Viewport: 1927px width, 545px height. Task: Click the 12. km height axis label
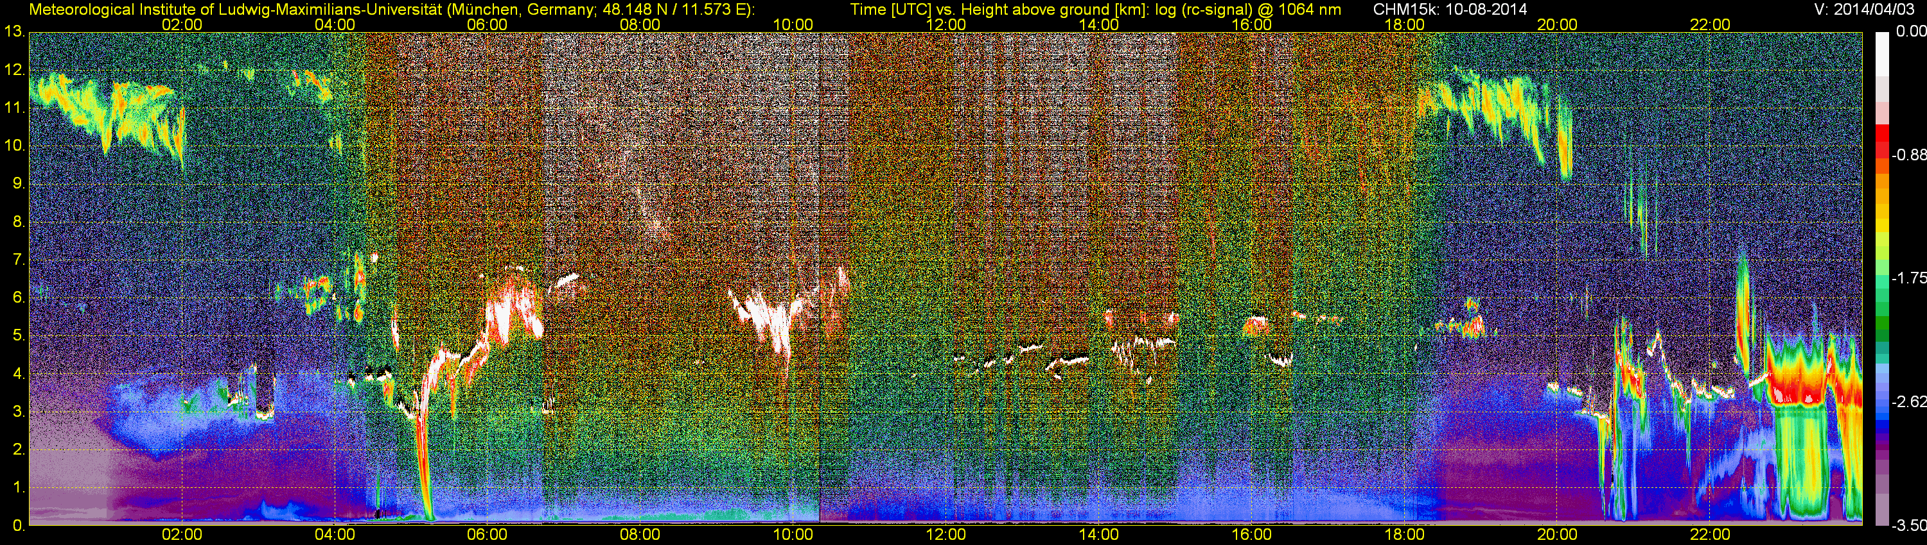coord(14,70)
